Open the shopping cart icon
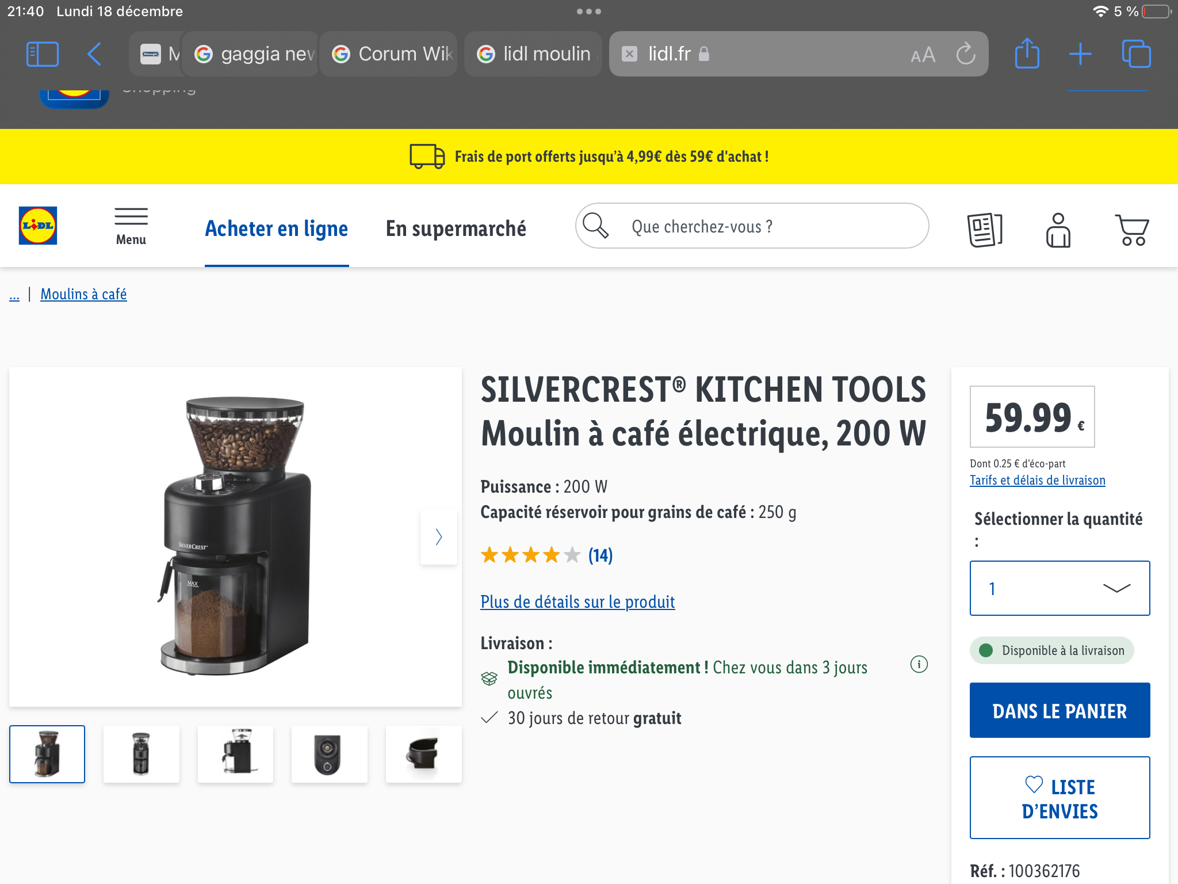This screenshot has height=884, width=1178. tap(1132, 230)
